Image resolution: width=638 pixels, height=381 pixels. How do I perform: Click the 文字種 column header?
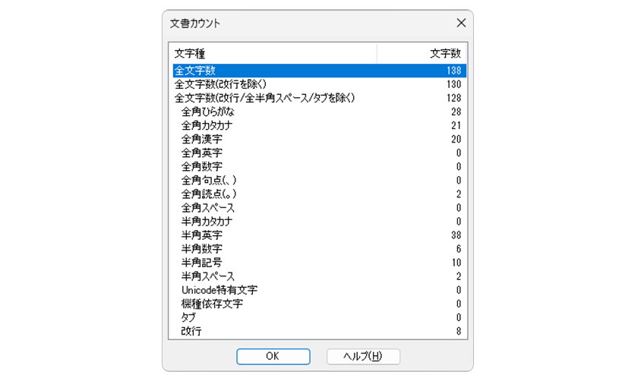(273, 53)
